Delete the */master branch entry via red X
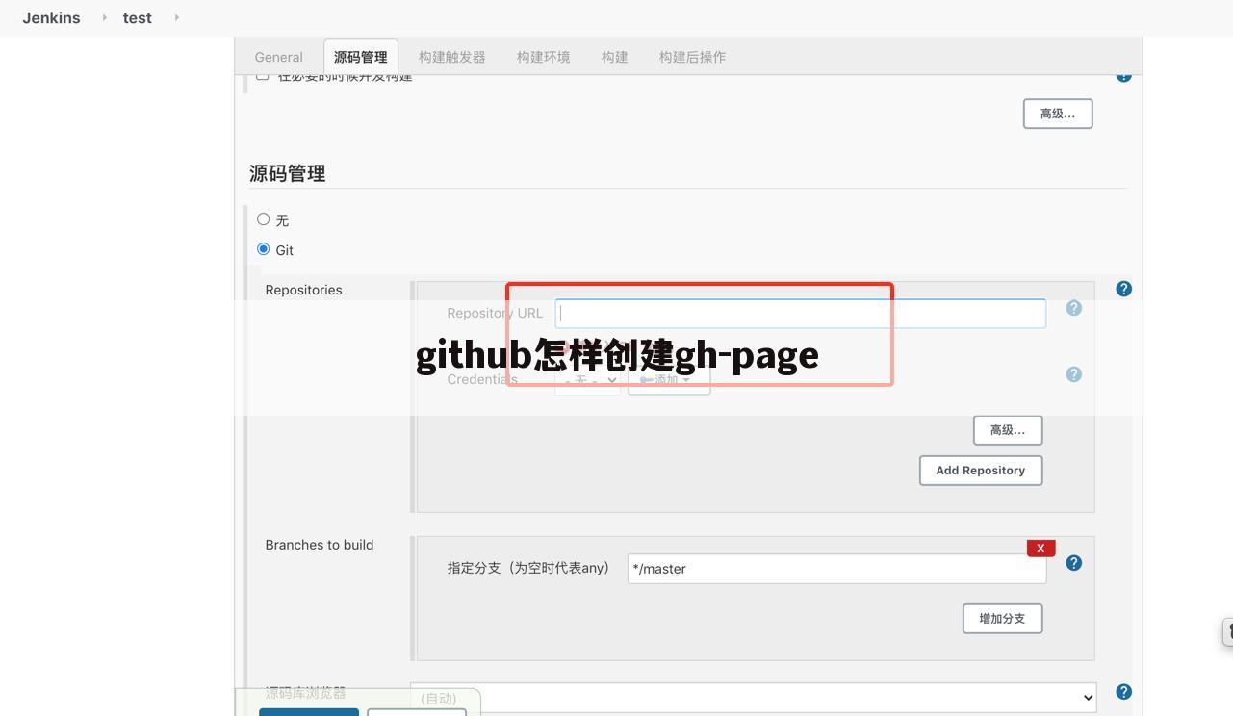The height and width of the screenshot is (716, 1233). pos(1040,547)
